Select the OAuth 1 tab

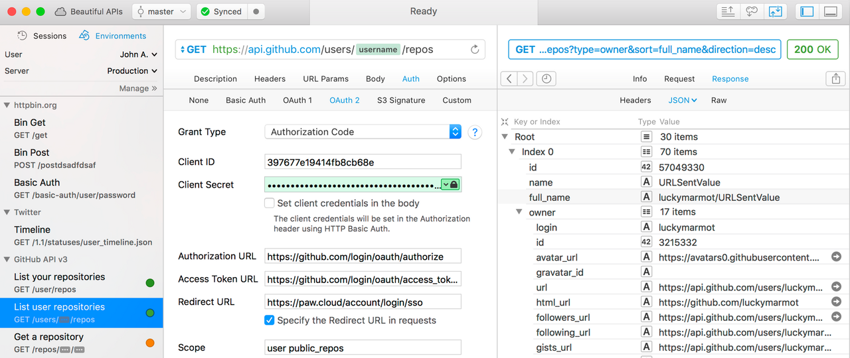(x=297, y=100)
